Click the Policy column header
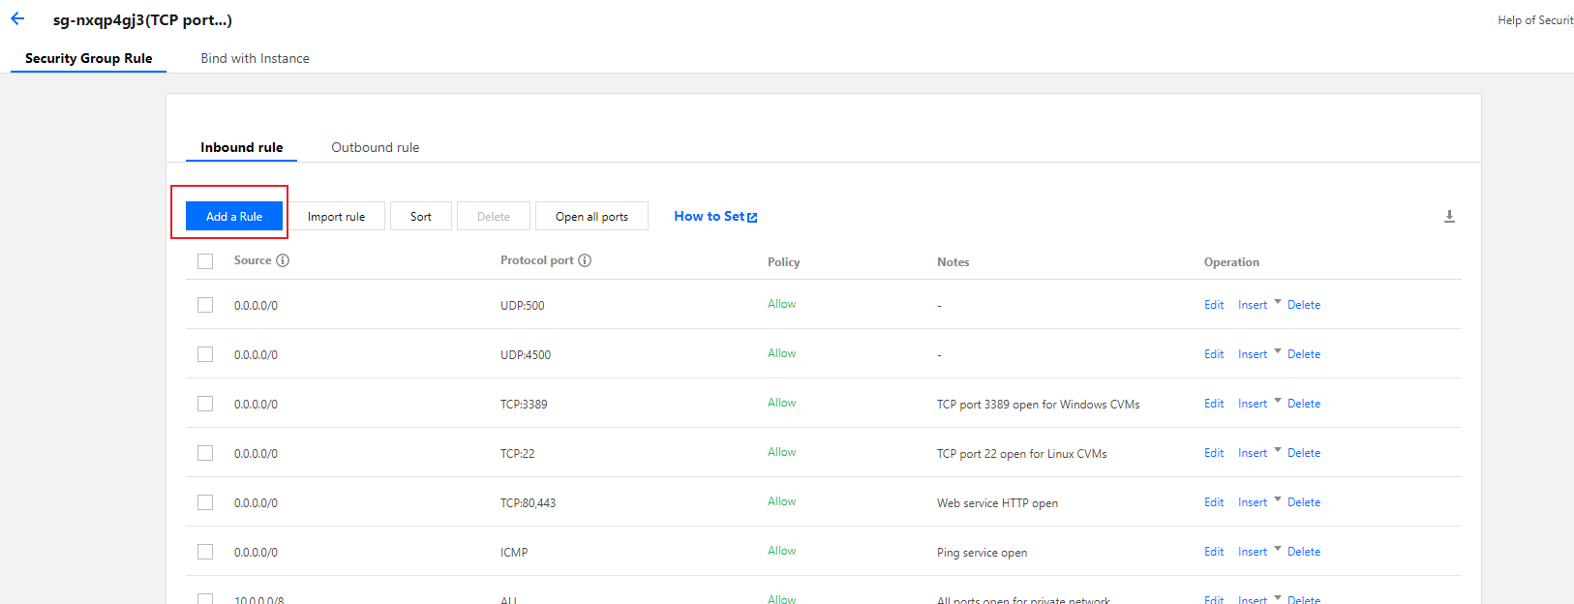The height and width of the screenshot is (604, 1574). pos(783,262)
